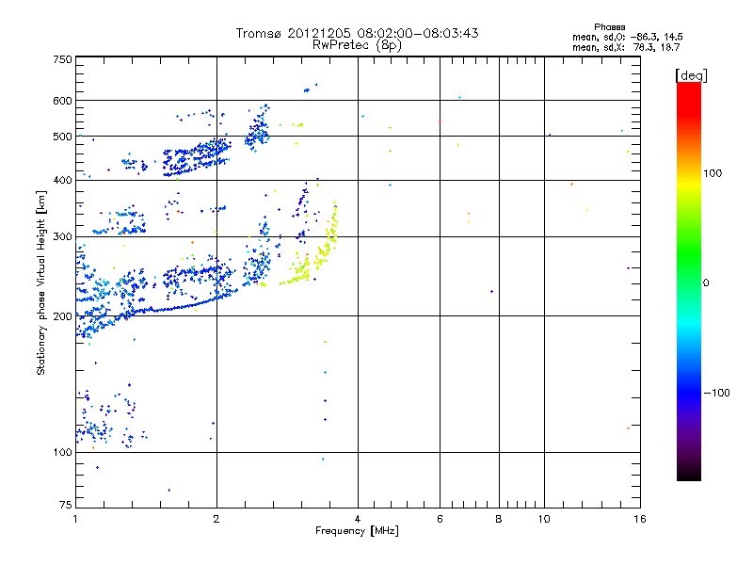The width and height of the screenshot is (753, 565).
Task: Click the 'mean, sd,O: -86.3, 14.5' line
Action: [627, 37]
